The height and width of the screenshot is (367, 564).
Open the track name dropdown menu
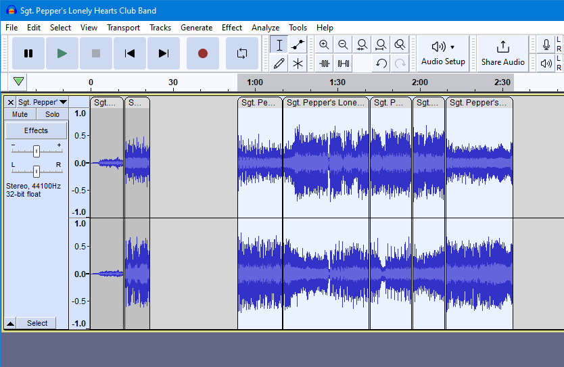[x=63, y=102]
